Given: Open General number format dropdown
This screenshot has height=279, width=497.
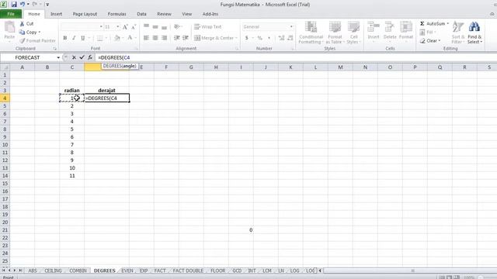Looking at the screenshot, I should 291,27.
